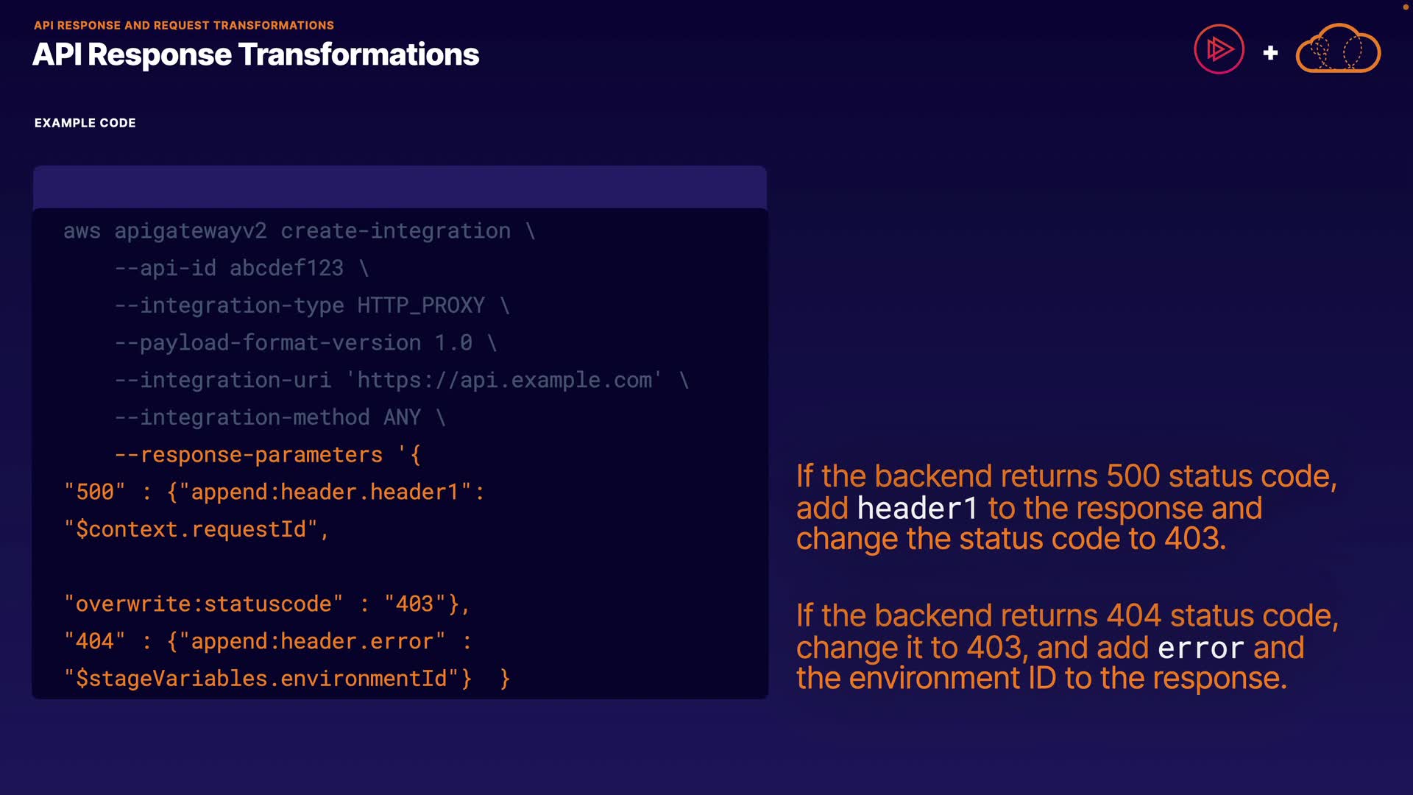Click the orange cloud logo icon
Viewport: 1413px width, 795px height.
1337,49
